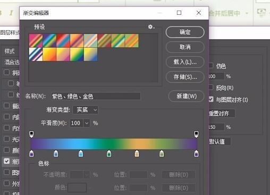Click the italic I icon in background toolbar

pos(11,13)
